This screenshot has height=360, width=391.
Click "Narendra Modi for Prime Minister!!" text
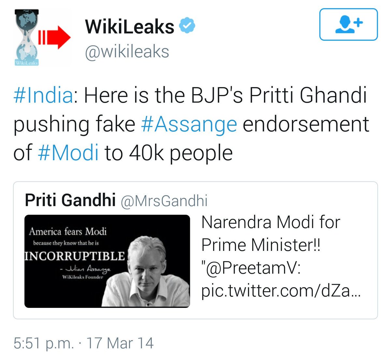[x=270, y=234]
